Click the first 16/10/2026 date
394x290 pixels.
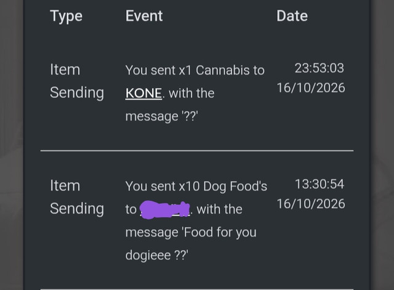(311, 88)
